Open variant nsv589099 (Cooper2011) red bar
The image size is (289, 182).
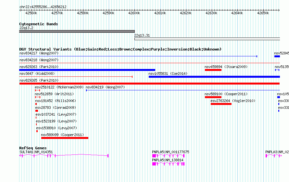coord(65,138)
